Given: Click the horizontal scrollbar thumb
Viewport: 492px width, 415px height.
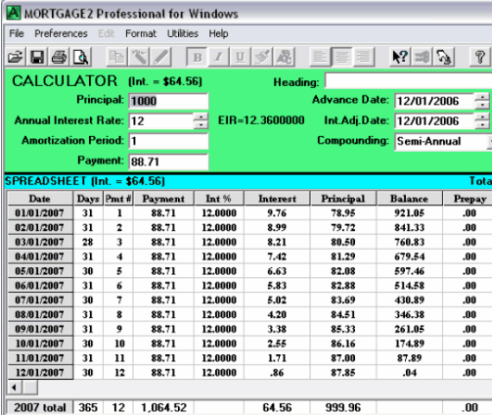Looking at the screenshot, I should point(30,388).
